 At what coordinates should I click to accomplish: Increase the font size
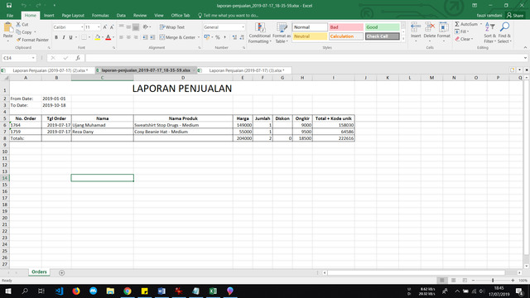click(x=105, y=27)
